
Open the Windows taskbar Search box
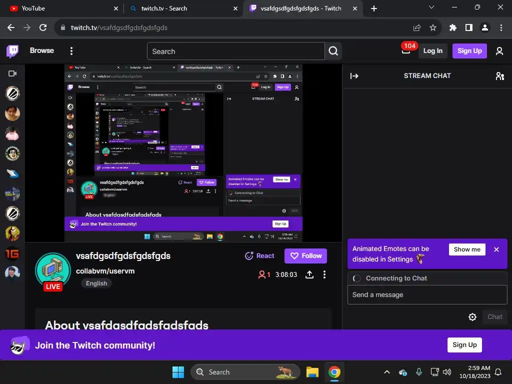[245, 372]
